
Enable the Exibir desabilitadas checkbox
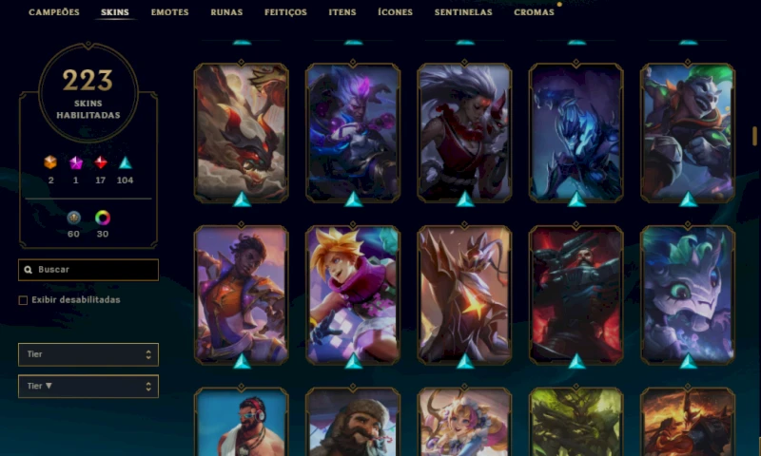click(x=23, y=300)
